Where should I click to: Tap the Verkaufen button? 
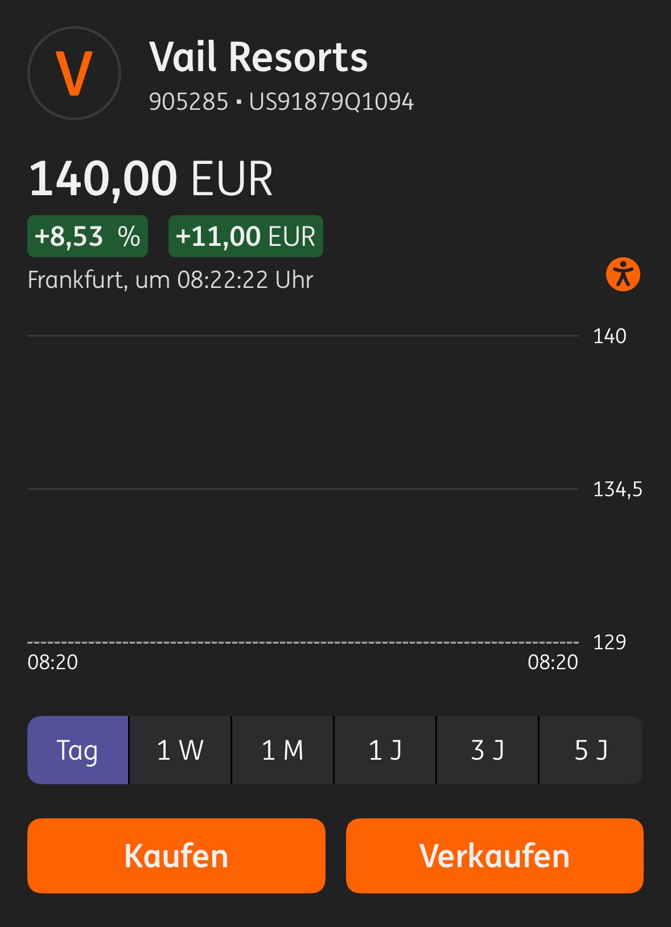(x=495, y=856)
